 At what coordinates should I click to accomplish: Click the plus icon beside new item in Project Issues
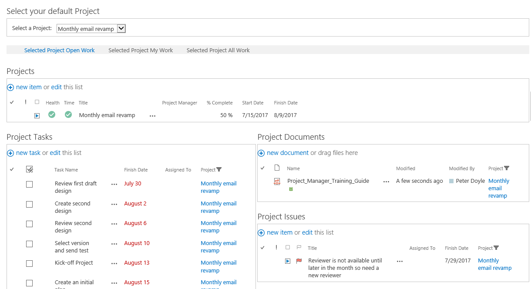(261, 233)
